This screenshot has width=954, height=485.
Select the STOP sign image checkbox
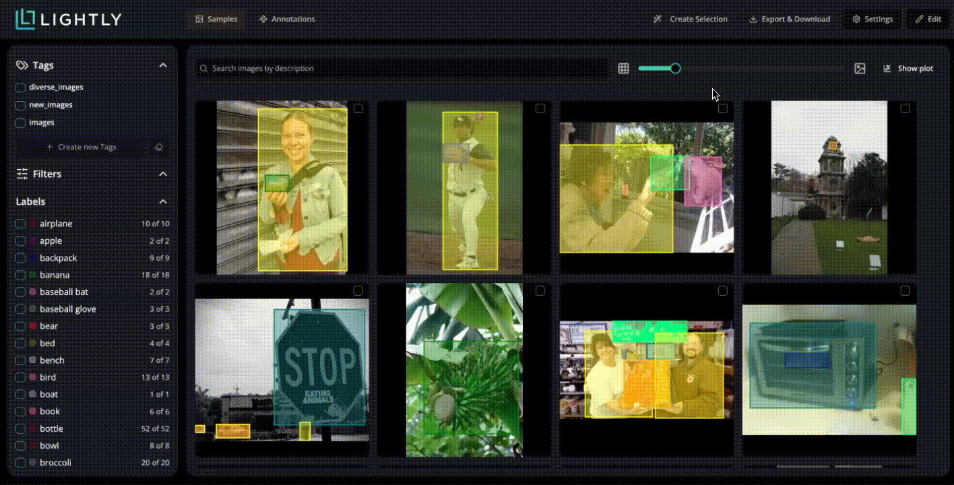pos(358,290)
